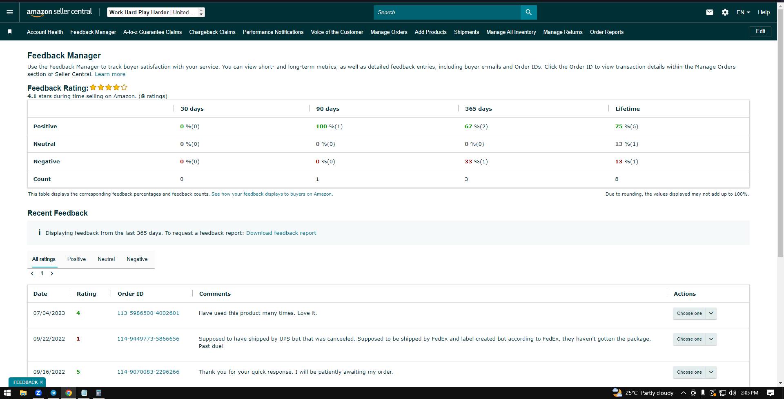The width and height of the screenshot is (784, 399).
Task: Open the settings gear icon
Action: point(725,12)
